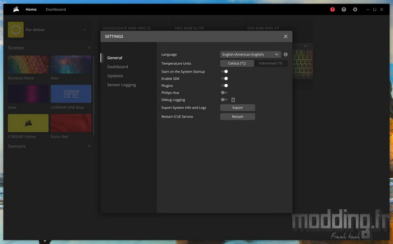
Task: Maximize the iCUE window
Action: 375,9
